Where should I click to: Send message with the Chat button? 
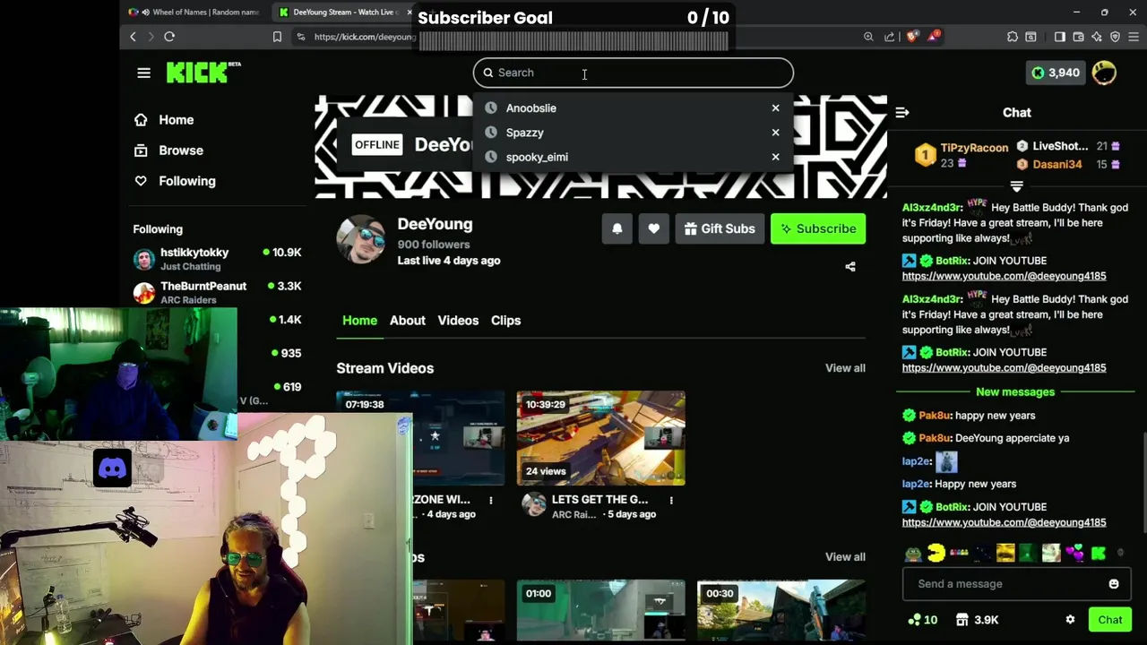[1110, 620]
